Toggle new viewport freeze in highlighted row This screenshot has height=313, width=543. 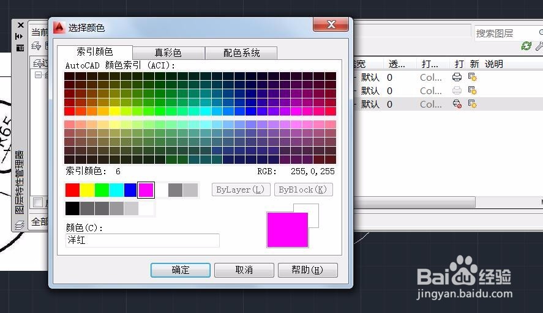473,104
